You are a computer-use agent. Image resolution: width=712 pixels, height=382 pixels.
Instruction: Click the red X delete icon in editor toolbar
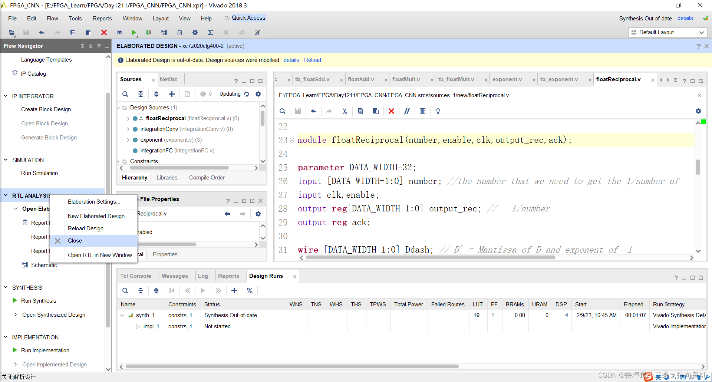tap(391, 111)
